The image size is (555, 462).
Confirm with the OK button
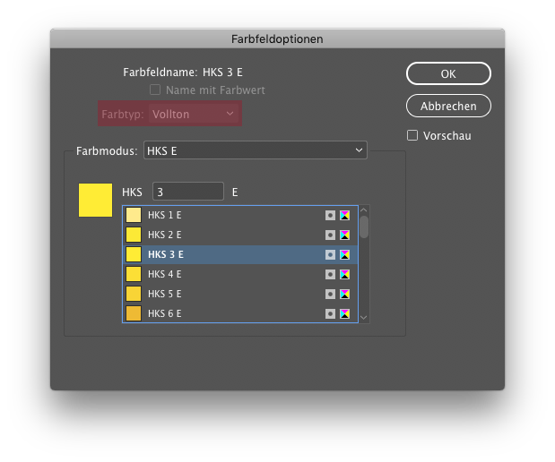(448, 74)
